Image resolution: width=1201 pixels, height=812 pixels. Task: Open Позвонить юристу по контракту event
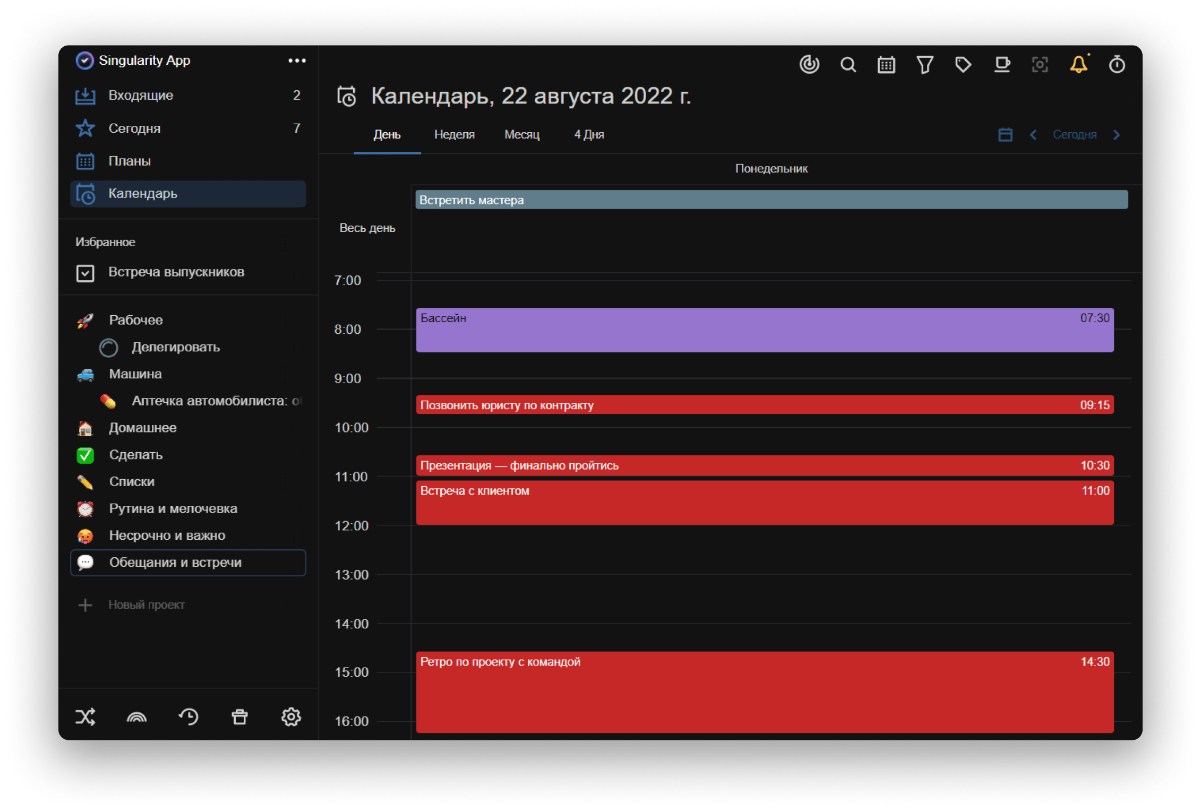tap(765, 405)
